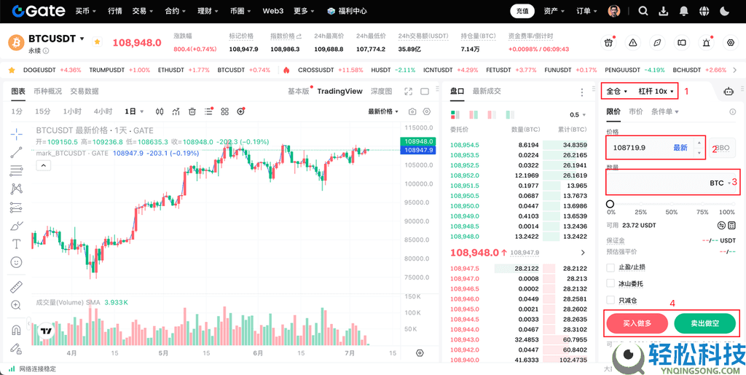
Task: Open the 最新价格 price type dropdown
Action: 383,111
